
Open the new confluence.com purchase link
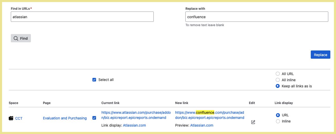210,115
